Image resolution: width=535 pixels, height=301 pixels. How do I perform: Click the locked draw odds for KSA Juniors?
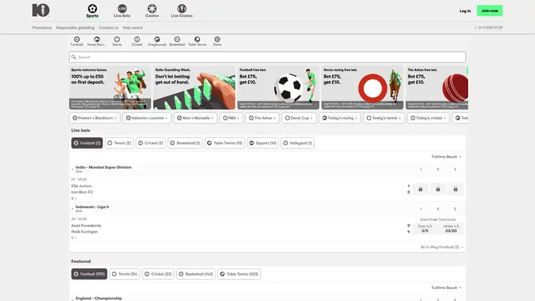coord(438,189)
